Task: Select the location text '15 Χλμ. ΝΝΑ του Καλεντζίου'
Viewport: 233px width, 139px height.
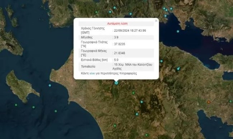Action: point(133,65)
